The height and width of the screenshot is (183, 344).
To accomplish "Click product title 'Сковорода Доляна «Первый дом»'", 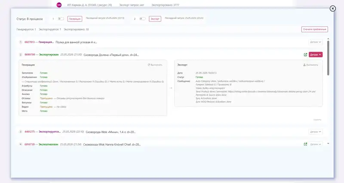I will pyautogui.click(x=111, y=55).
